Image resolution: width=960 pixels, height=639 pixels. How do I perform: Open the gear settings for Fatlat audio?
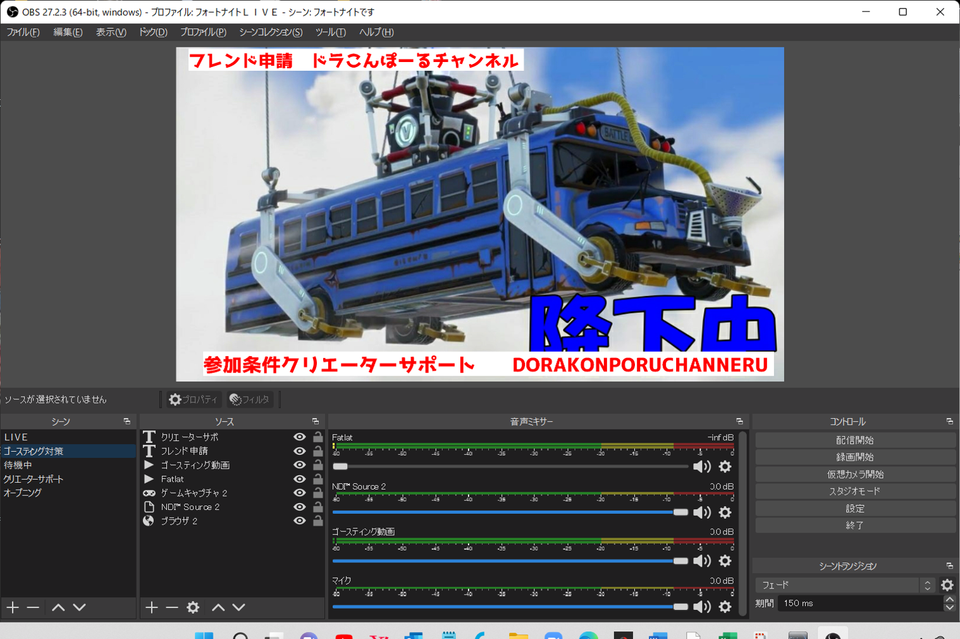click(725, 466)
